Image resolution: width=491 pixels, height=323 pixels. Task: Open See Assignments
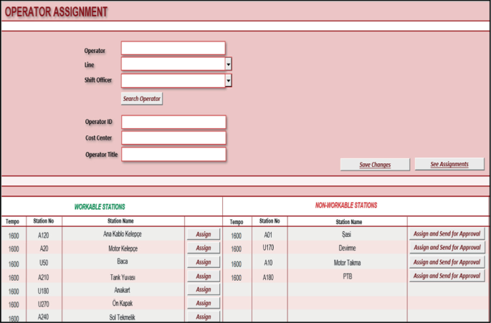click(x=449, y=164)
